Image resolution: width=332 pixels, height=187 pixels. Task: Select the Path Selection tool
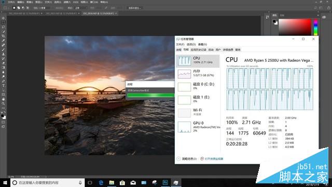tap(3, 90)
